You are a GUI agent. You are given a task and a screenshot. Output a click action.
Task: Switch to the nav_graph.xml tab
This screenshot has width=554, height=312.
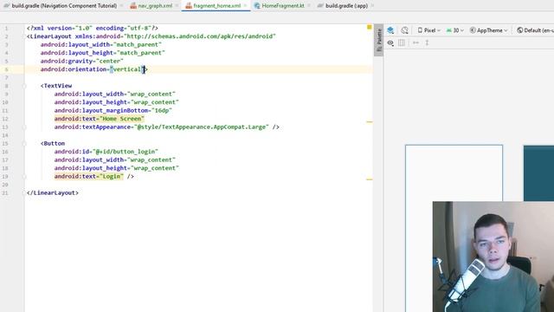(x=151, y=6)
